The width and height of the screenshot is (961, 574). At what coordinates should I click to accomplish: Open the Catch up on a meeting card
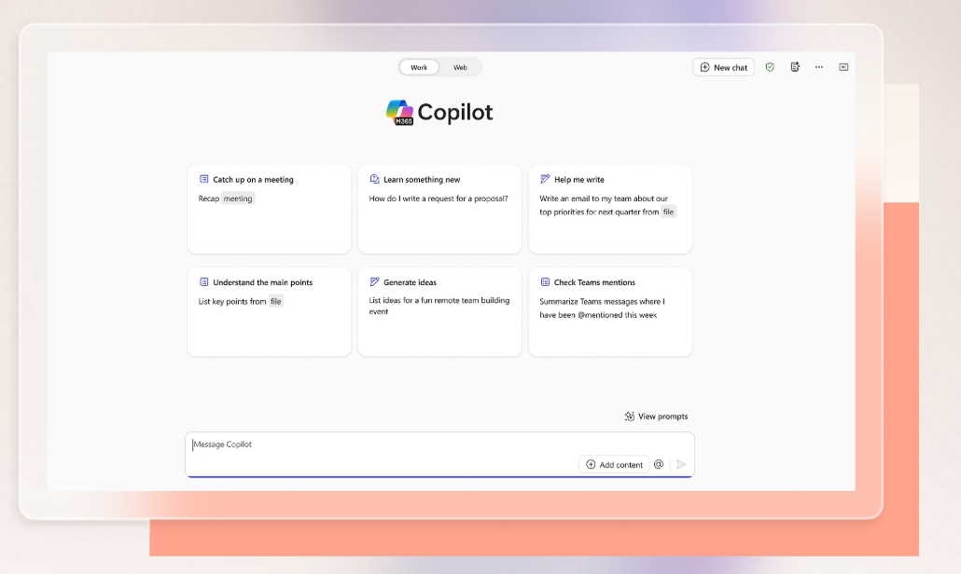coord(269,209)
